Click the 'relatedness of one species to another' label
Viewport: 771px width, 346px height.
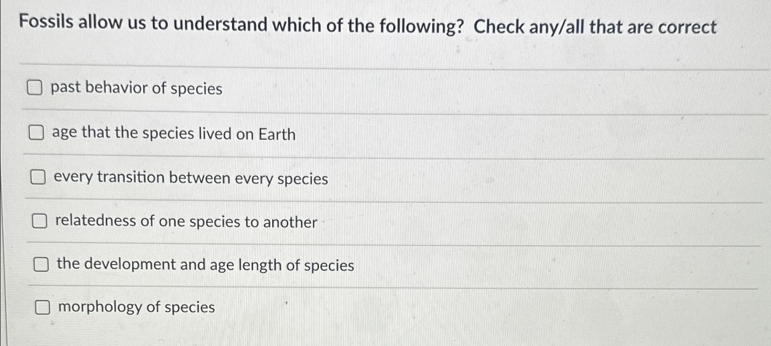185,222
